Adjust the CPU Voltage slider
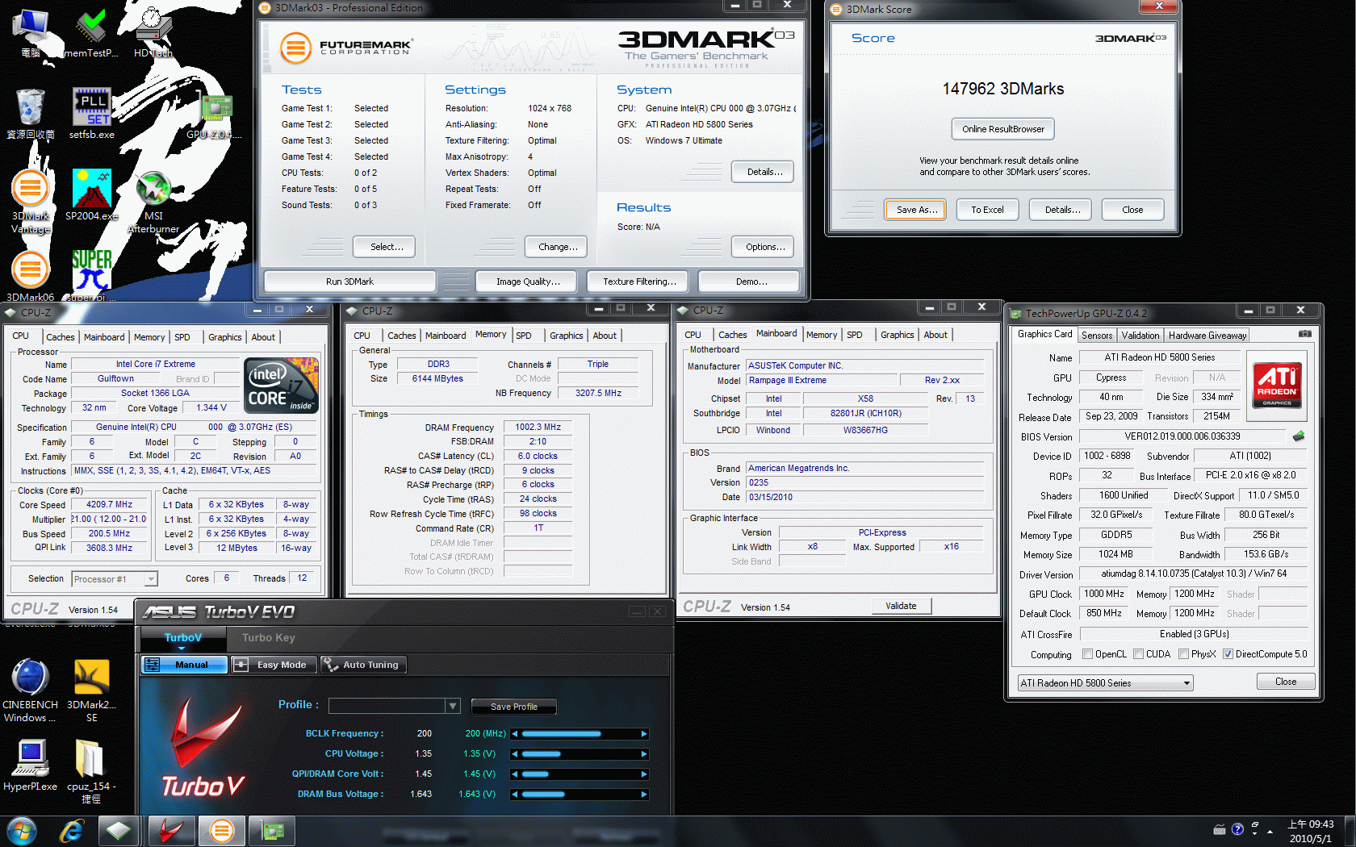 coord(580,754)
